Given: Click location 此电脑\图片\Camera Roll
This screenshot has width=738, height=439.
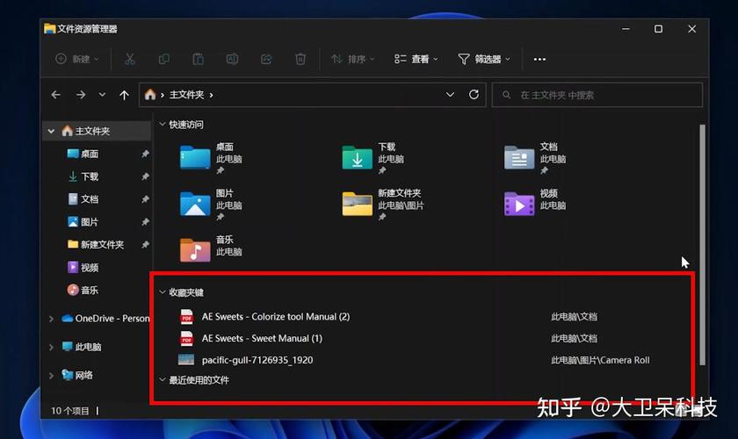Looking at the screenshot, I should 600,360.
